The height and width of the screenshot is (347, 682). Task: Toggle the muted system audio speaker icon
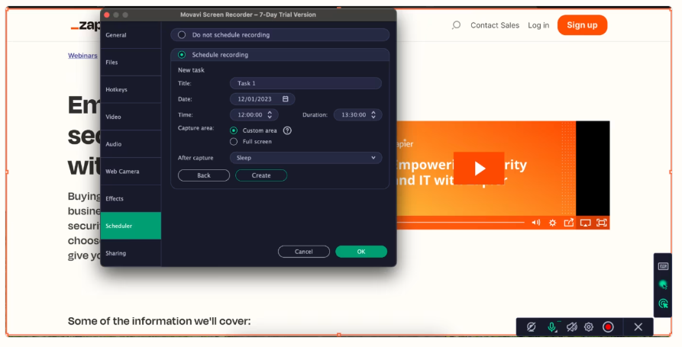571,327
